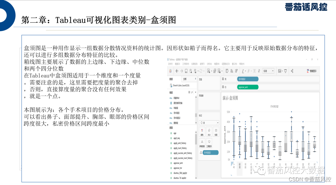Click the search magnifier in dimensions pane
The width and height of the screenshot is (336, 185).
(x=192, y=92)
